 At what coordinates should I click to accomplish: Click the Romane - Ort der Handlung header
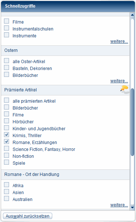(x=65, y=174)
